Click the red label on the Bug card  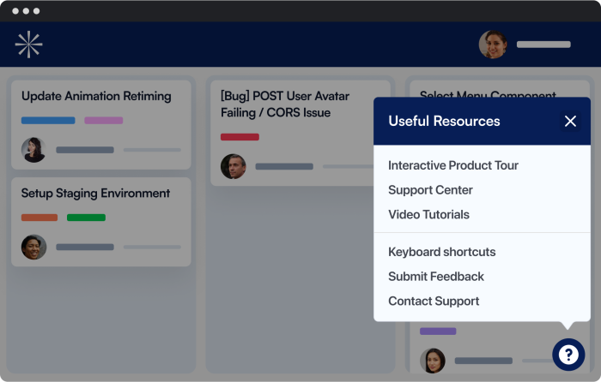pos(240,137)
